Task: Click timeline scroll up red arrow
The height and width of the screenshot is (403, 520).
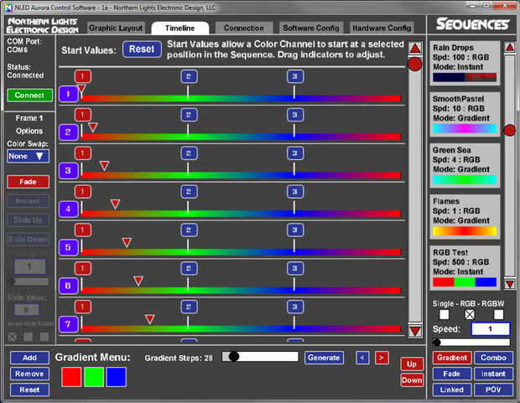Action: click(x=415, y=49)
